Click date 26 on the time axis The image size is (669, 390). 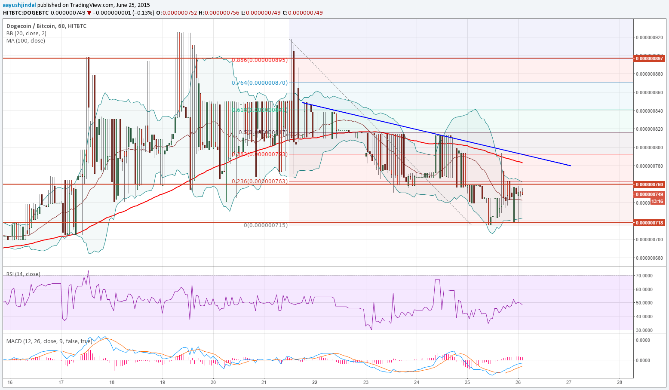point(518,382)
